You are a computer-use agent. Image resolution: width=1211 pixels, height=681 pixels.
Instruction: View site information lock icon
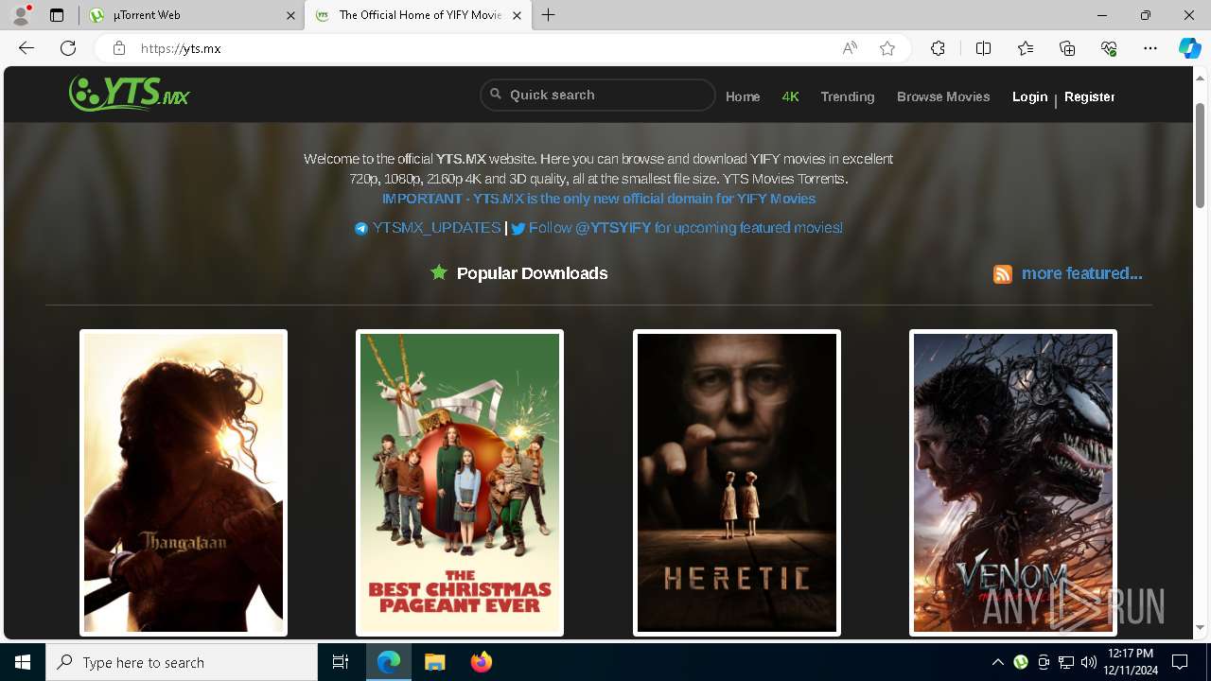click(x=118, y=48)
